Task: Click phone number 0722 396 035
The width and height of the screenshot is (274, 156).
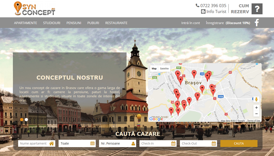Action: point(213,6)
